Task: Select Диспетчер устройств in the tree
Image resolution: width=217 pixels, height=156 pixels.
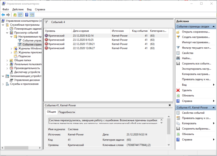Action: 27,72
